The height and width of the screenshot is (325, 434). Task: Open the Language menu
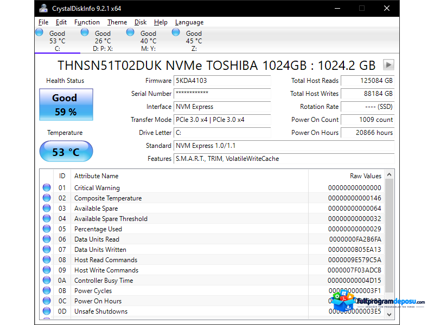coord(189,22)
